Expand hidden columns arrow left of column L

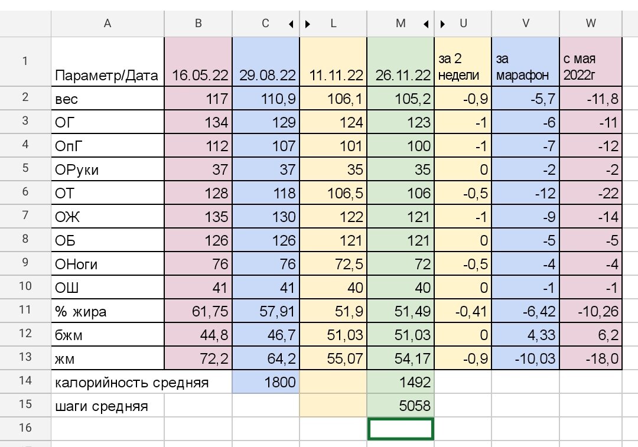click(308, 24)
